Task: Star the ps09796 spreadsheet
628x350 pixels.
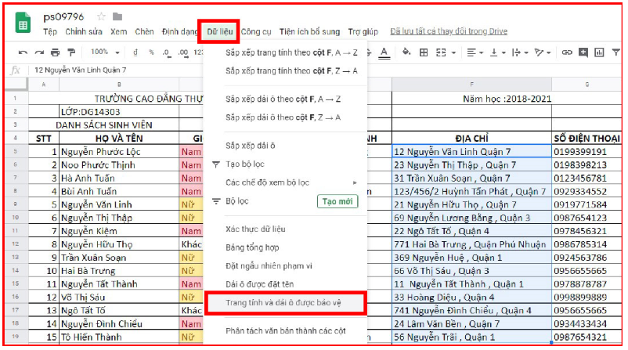Action: (x=101, y=16)
